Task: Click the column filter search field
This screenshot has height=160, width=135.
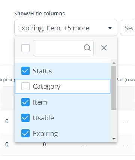Action: 63,48
